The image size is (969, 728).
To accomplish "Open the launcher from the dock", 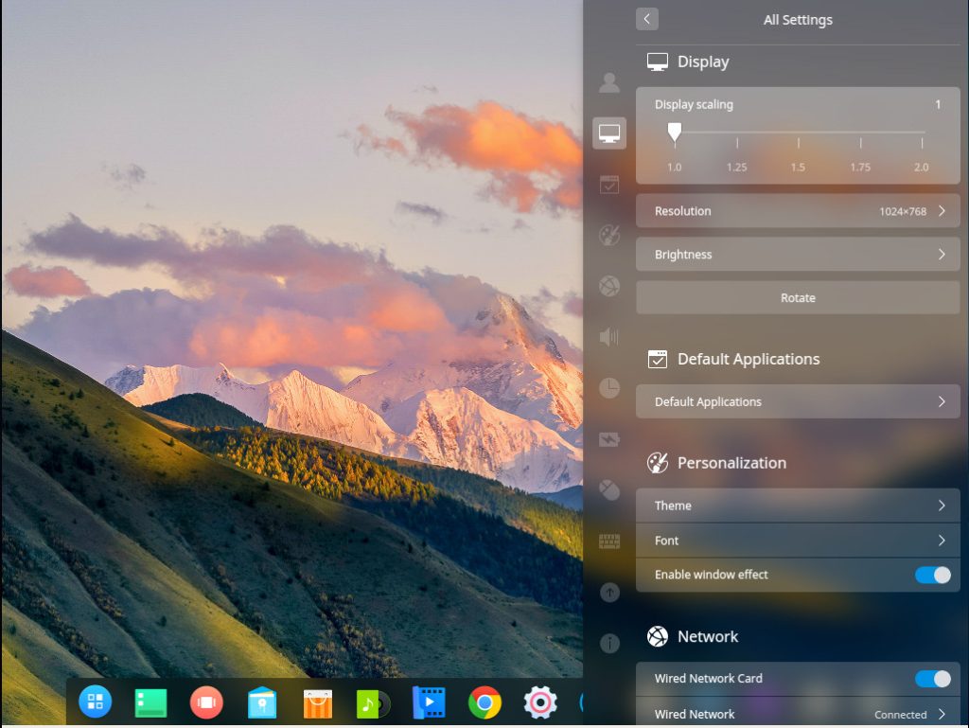I will coord(95,702).
